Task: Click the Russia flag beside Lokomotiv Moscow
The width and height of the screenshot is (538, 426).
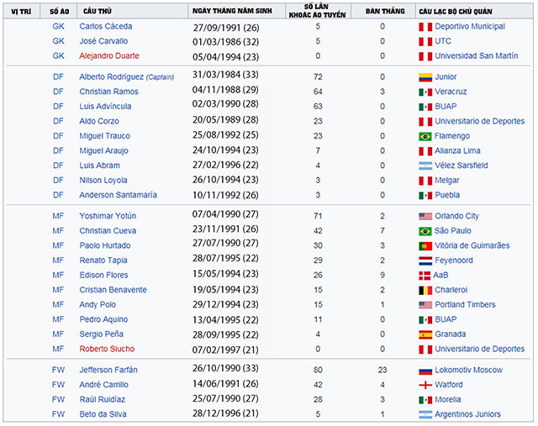Action: coord(425,370)
